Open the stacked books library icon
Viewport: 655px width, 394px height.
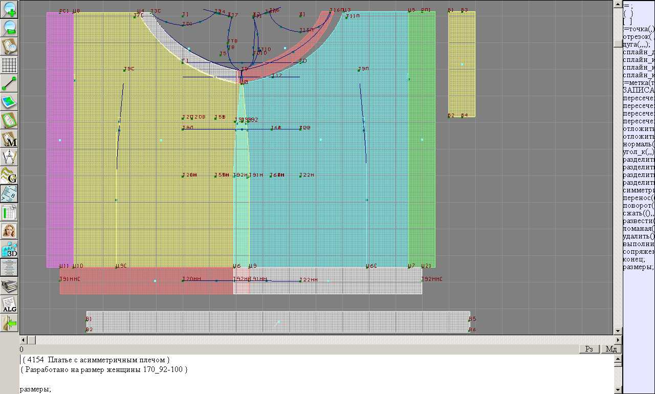[10, 287]
